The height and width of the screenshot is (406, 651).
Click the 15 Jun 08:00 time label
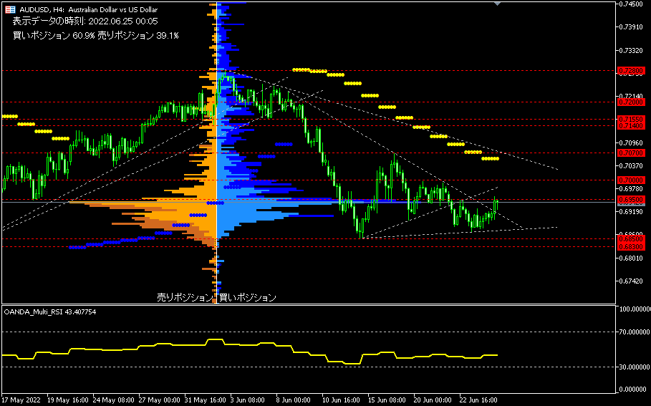(387, 400)
